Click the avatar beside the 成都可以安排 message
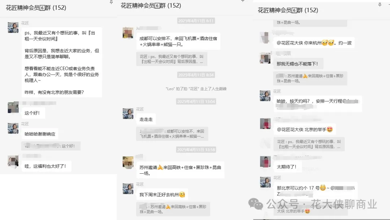The height and width of the screenshot is (220, 390). pos(128,33)
